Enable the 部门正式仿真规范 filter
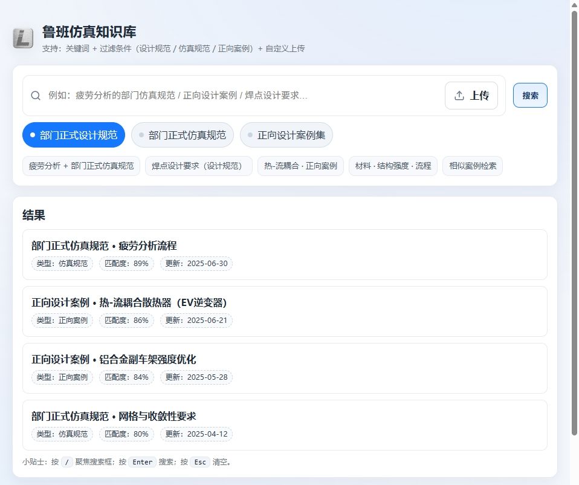 coord(182,135)
